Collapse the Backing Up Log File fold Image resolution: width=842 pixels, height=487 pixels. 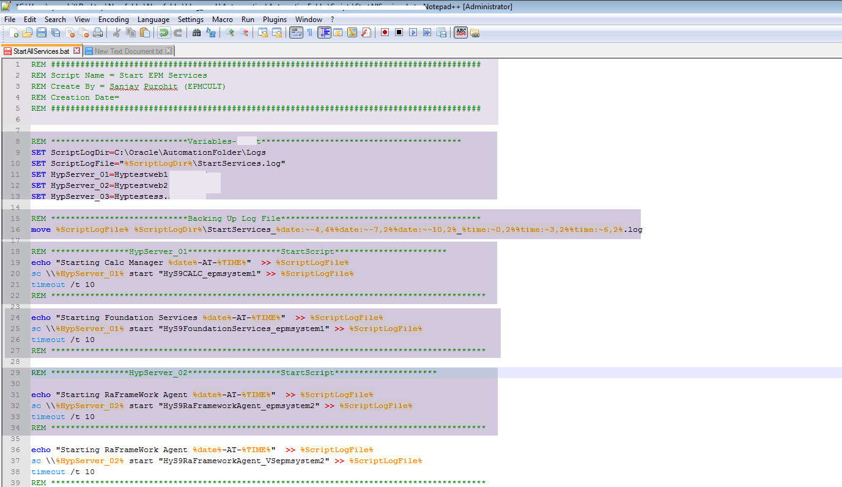coord(26,218)
